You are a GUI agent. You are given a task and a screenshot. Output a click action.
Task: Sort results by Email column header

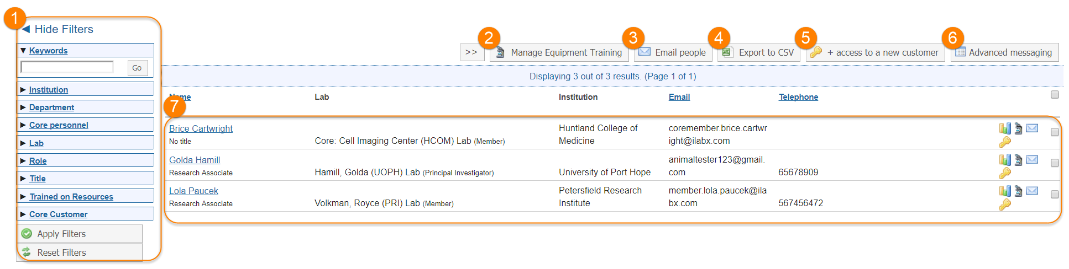coord(679,97)
